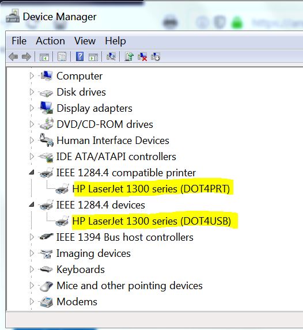Select the Display adapters label
The image size is (303, 330).
(94, 109)
